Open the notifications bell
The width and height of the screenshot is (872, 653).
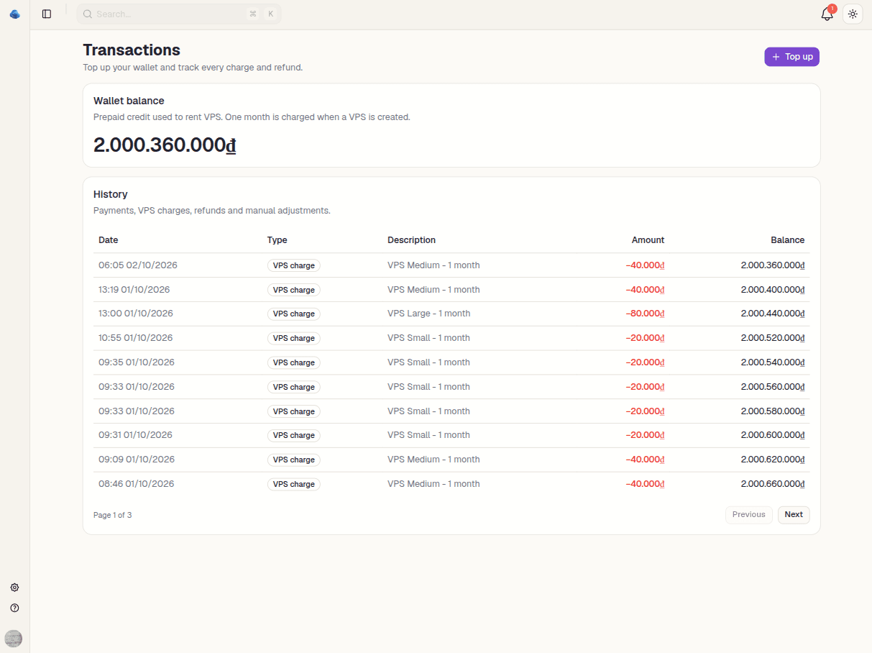click(827, 14)
